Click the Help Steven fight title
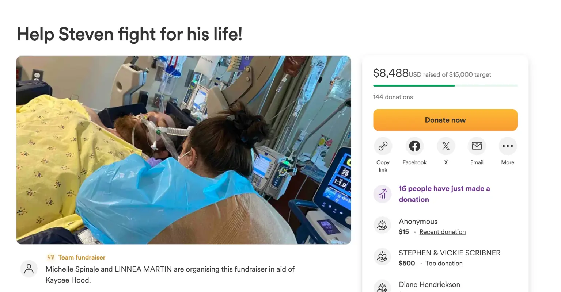 coord(129,34)
